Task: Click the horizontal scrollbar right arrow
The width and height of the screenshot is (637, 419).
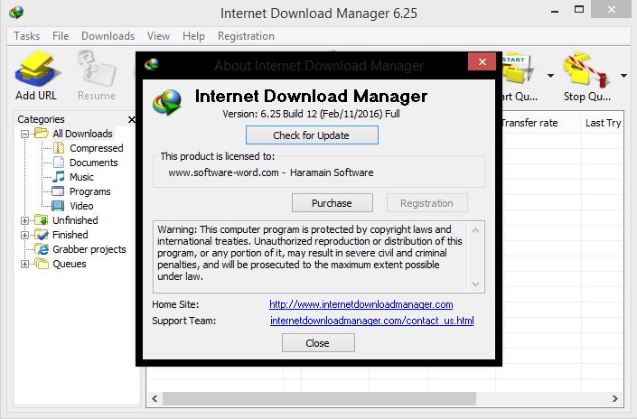Action: (615, 399)
